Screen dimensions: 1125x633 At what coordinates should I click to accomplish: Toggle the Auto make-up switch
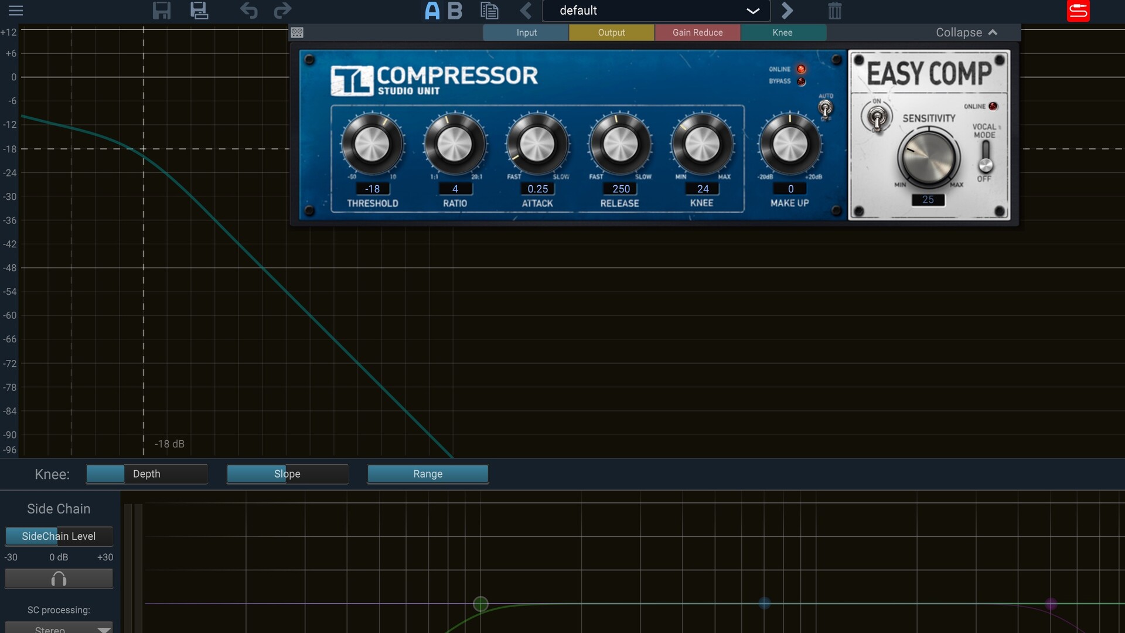point(826,108)
